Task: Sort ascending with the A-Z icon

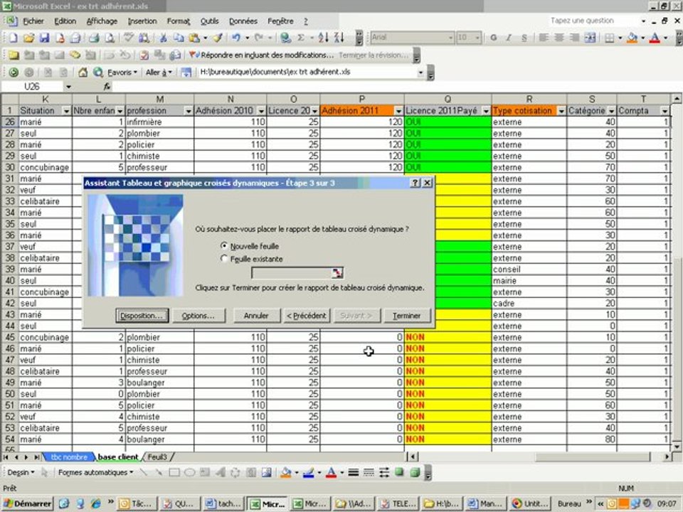Action: click(x=323, y=38)
